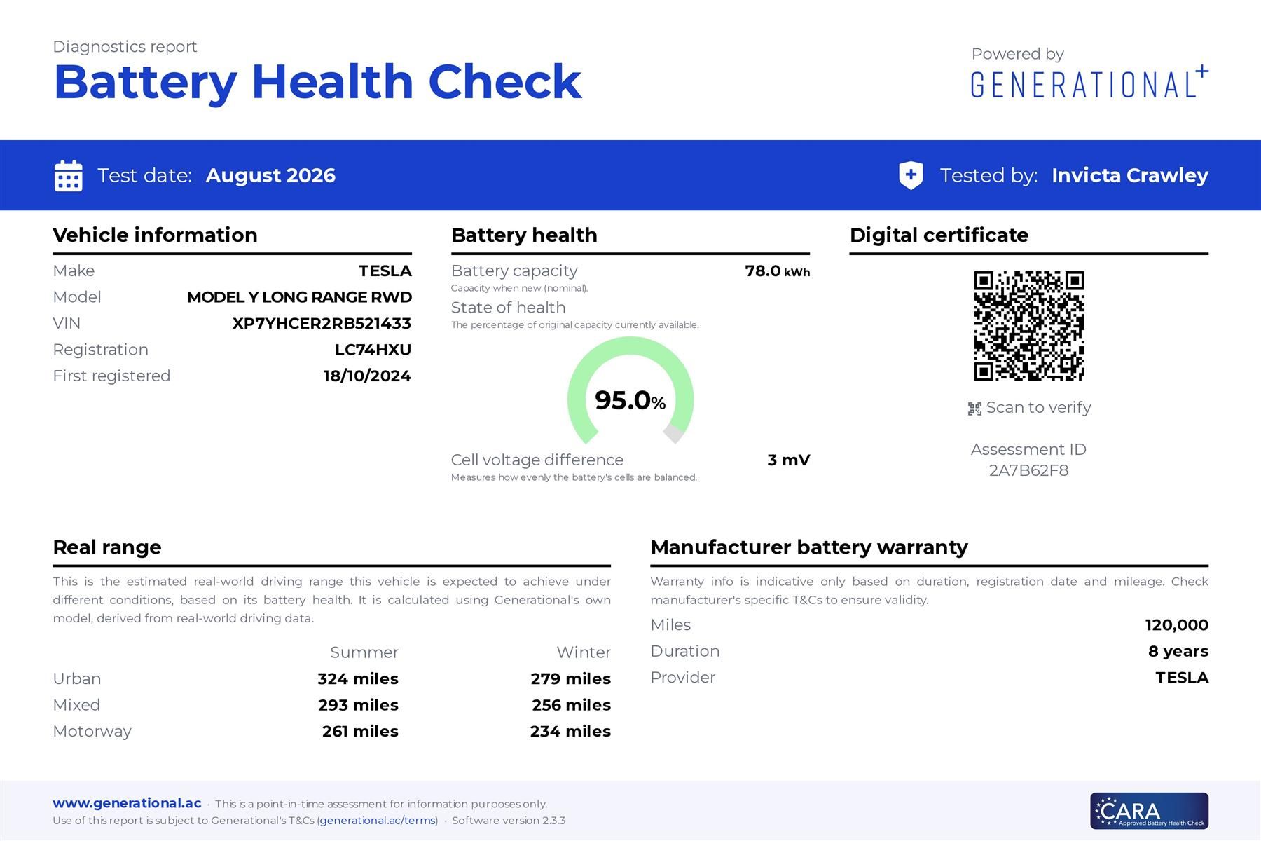1261x841 pixels.
Task: Click the small QR scan icon
Action: coord(974,409)
